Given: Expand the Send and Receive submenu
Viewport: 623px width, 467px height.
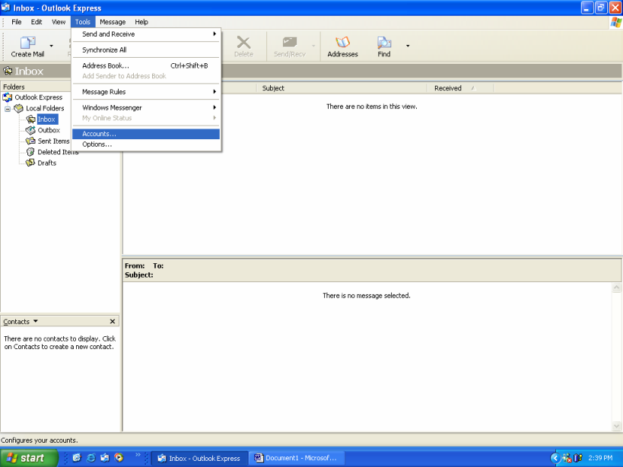Looking at the screenshot, I should 146,34.
